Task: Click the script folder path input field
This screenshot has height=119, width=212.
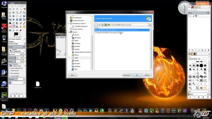Action: click(x=129, y=25)
